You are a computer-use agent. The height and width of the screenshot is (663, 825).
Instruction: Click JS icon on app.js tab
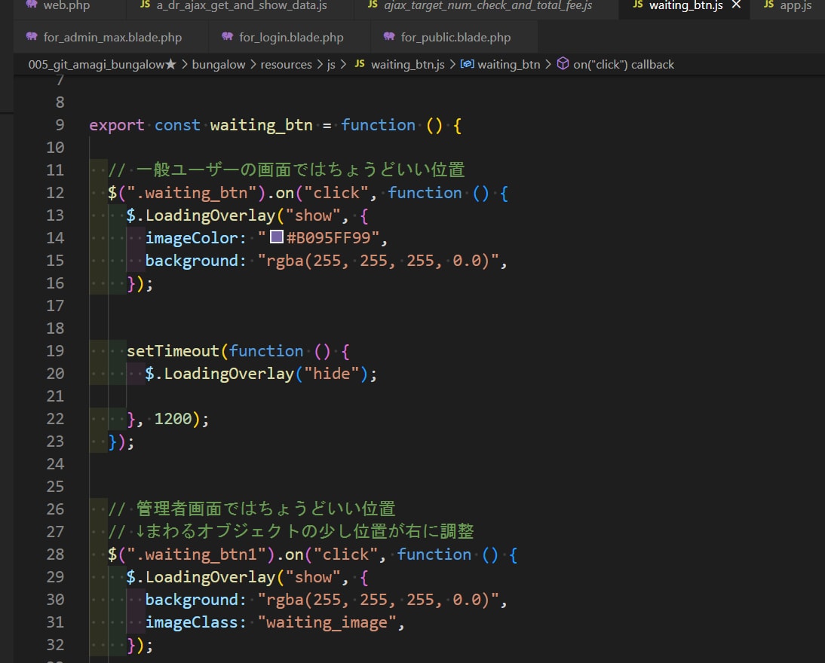(x=768, y=5)
